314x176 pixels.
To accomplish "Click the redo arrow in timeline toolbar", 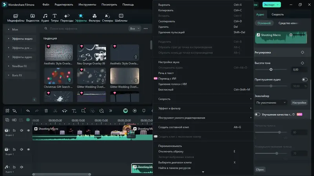I will [x=37, y=111].
